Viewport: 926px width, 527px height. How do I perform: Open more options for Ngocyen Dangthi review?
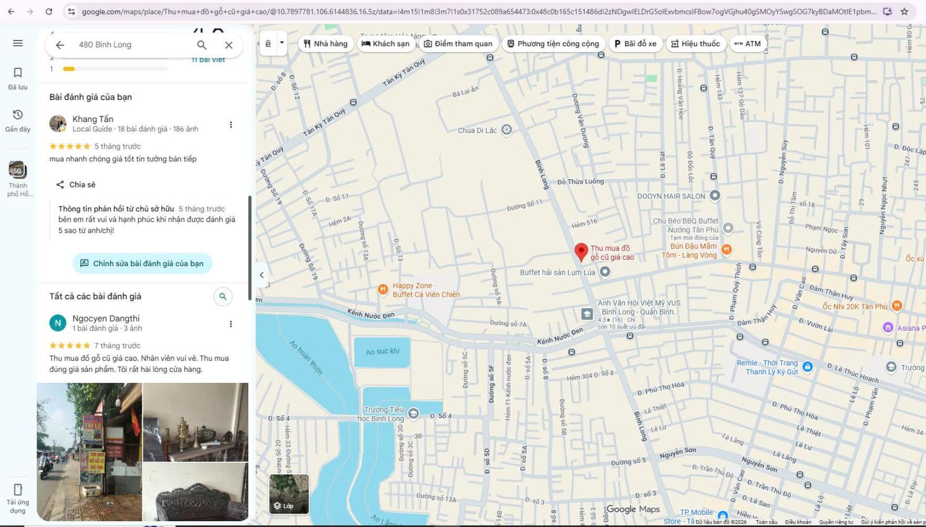[230, 324]
